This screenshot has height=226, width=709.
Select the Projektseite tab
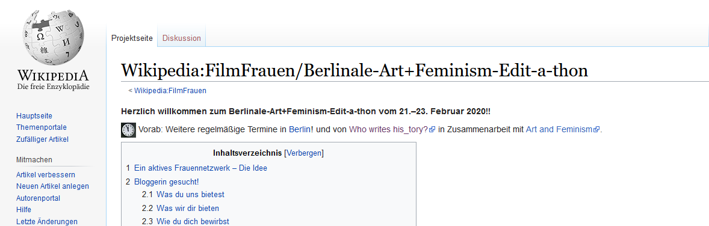(132, 38)
